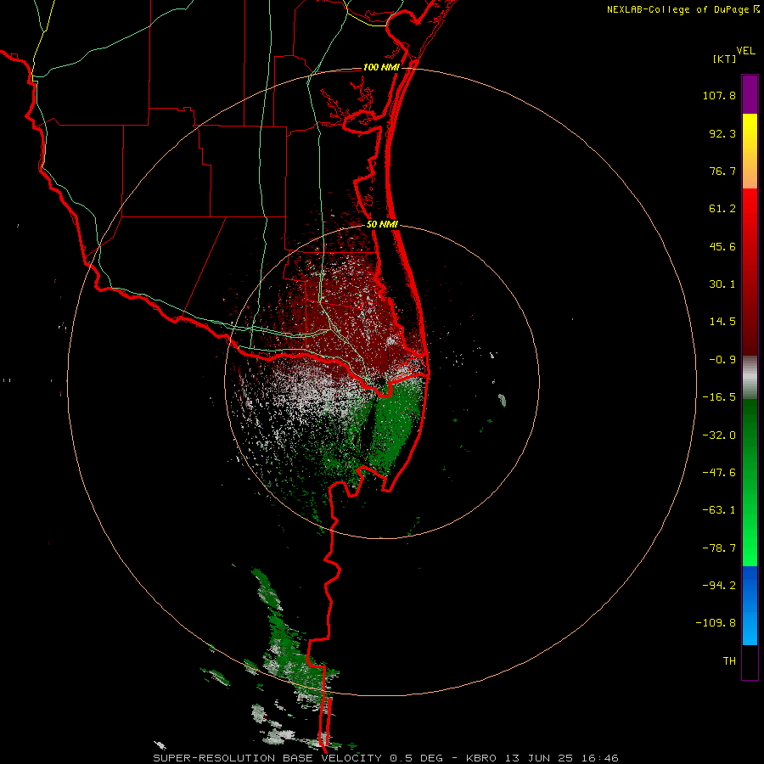764x764 pixels.
Task: Click the radar site center dot
Action: (x=380, y=381)
